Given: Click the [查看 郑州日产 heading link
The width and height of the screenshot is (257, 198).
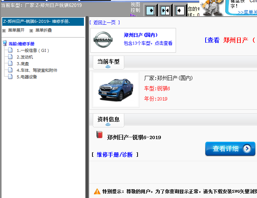Looking at the screenshot, I should pyautogui.click(x=231, y=40).
